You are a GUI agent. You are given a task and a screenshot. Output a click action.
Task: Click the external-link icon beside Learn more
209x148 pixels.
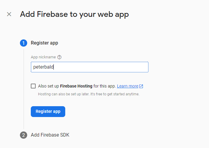tap(141, 86)
